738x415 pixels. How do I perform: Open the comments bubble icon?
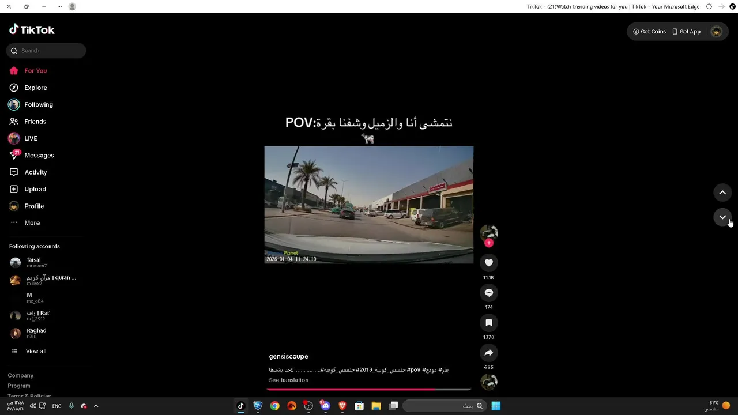click(x=489, y=293)
